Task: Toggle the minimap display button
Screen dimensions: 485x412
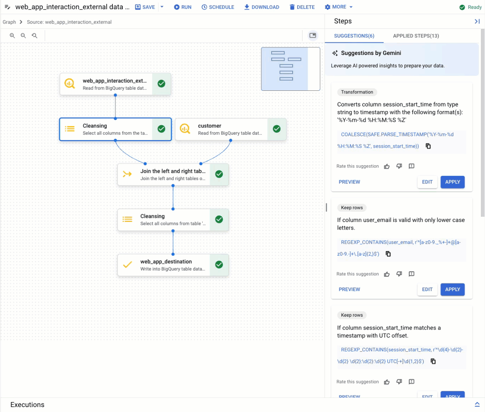Action: coord(312,35)
